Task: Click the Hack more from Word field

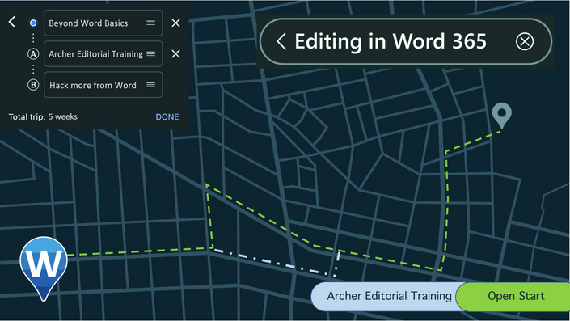Action: coord(103,85)
